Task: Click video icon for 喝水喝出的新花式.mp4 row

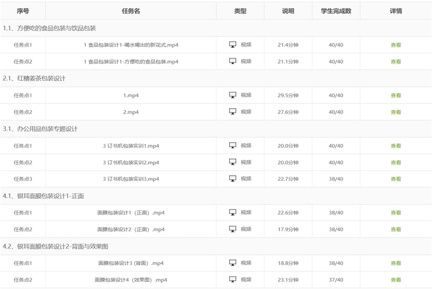Action: [x=233, y=45]
